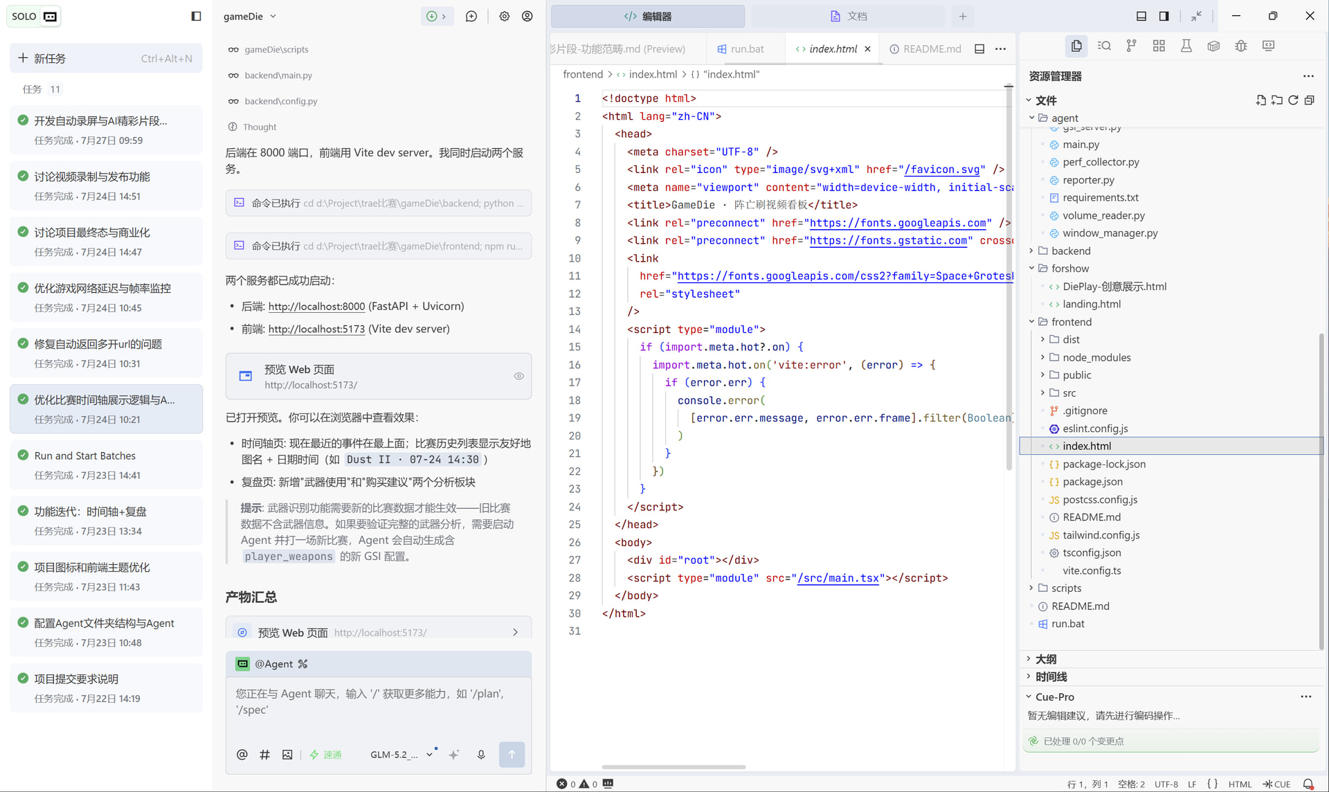Create a new folder in explorer
Screen dimensions: 1329x792
pos(1276,100)
